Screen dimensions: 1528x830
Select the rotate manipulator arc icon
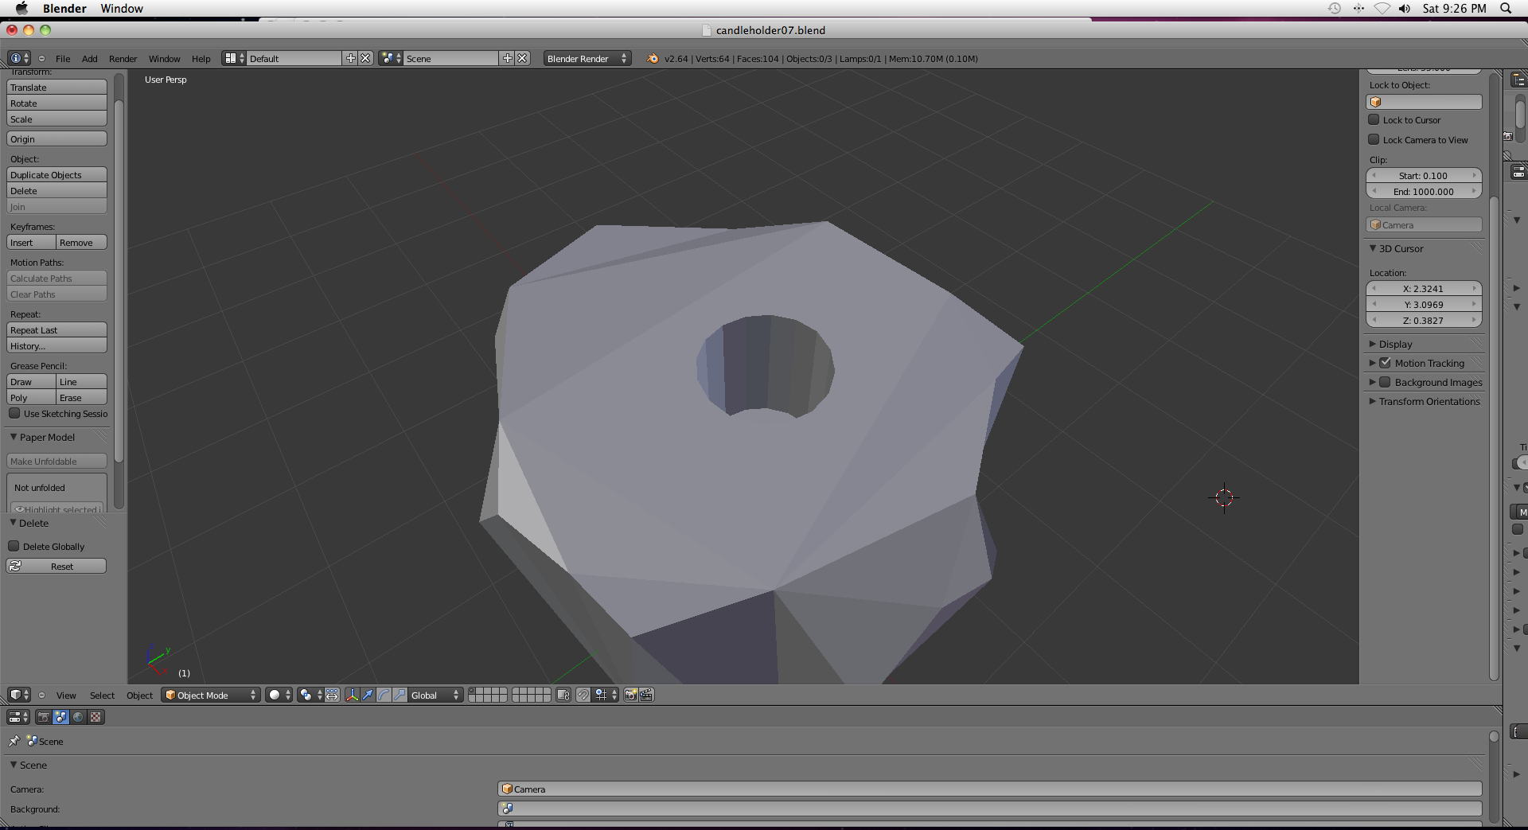click(384, 695)
